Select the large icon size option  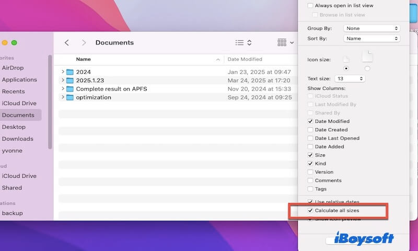point(367,69)
